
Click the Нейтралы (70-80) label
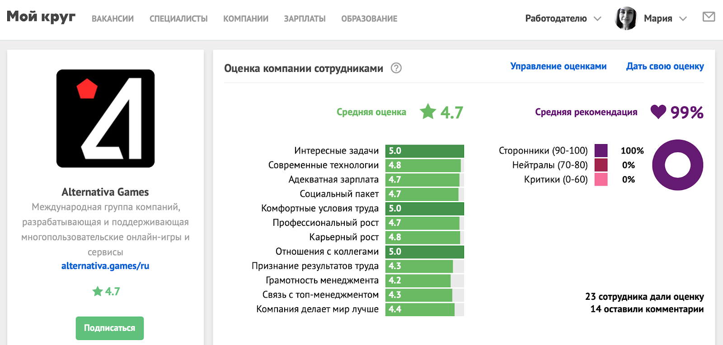click(x=550, y=165)
